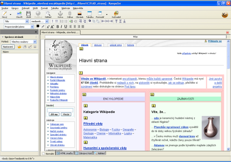The height and width of the screenshot is (162, 231).
Task: Click the black text color swatch
Action: 38,26
